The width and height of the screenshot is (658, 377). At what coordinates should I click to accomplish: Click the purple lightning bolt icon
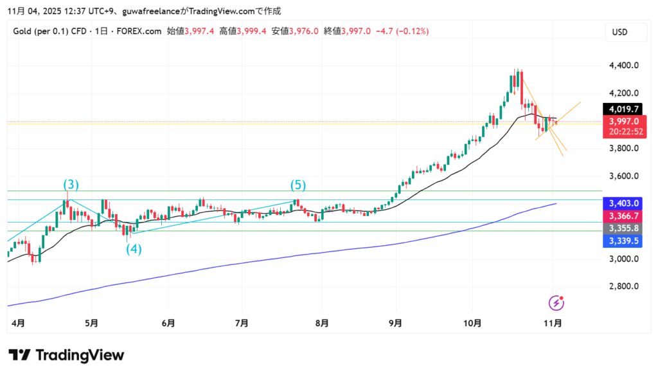(x=556, y=302)
